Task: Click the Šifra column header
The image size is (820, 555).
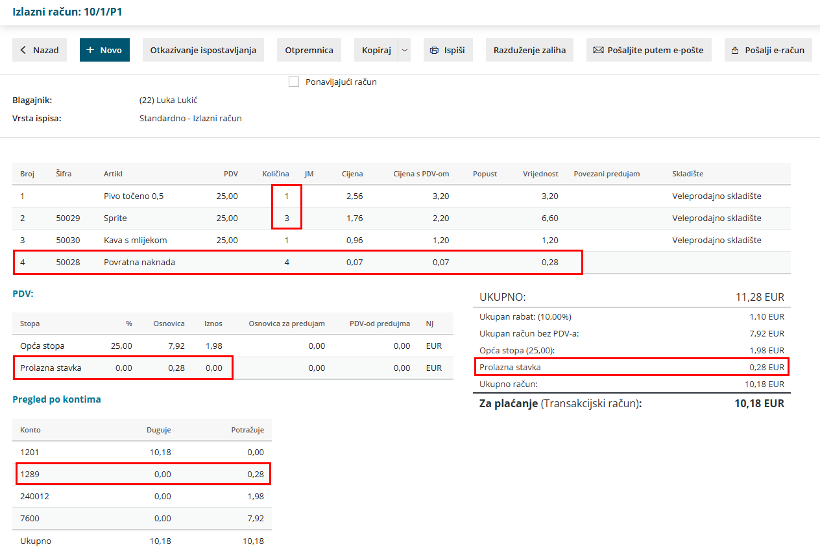Action: coord(64,174)
